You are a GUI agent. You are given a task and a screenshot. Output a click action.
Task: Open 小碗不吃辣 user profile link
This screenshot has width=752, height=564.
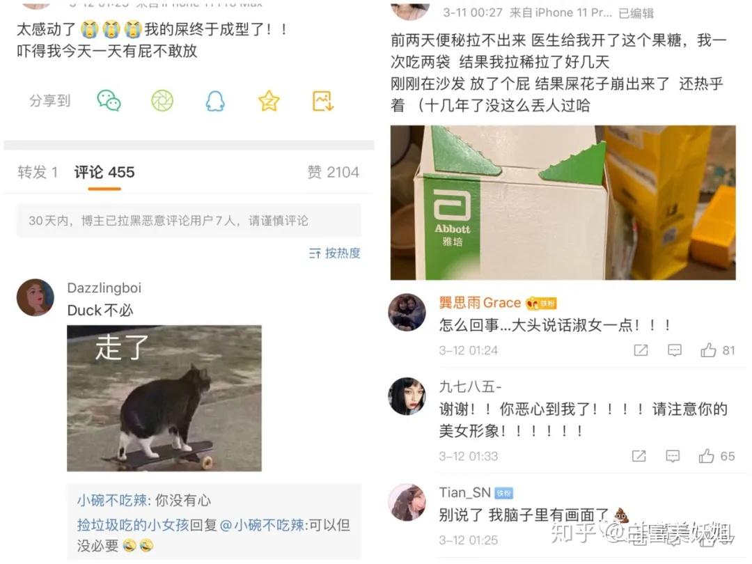[x=112, y=500]
